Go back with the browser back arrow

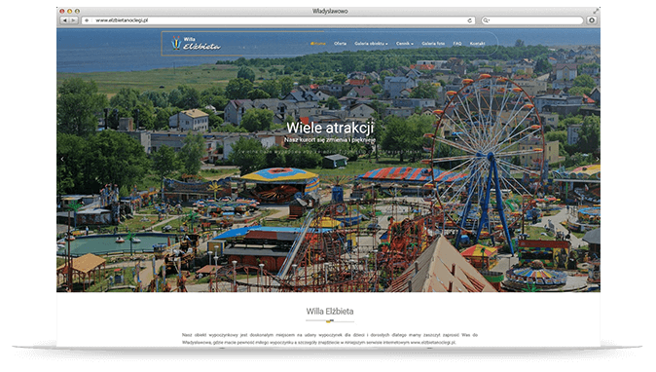pyautogui.click(x=64, y=20)
